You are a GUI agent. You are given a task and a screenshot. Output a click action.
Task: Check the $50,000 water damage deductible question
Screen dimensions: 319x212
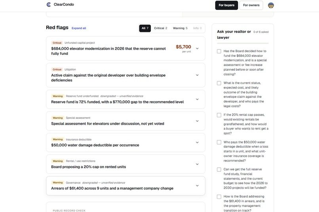[219, 142]
